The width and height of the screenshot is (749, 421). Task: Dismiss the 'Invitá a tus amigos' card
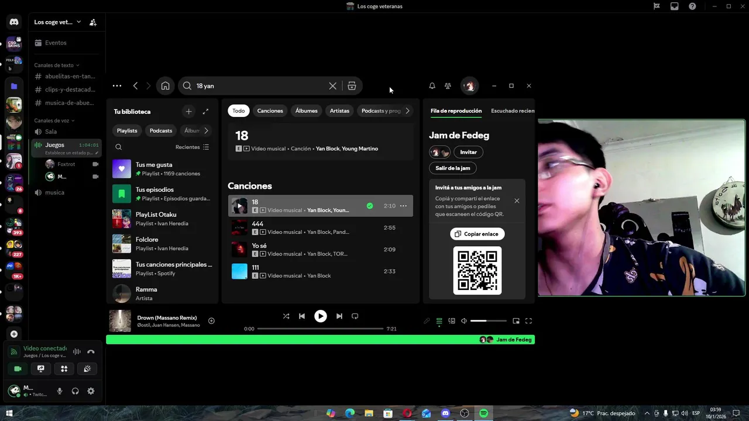[x=517, y=201]
